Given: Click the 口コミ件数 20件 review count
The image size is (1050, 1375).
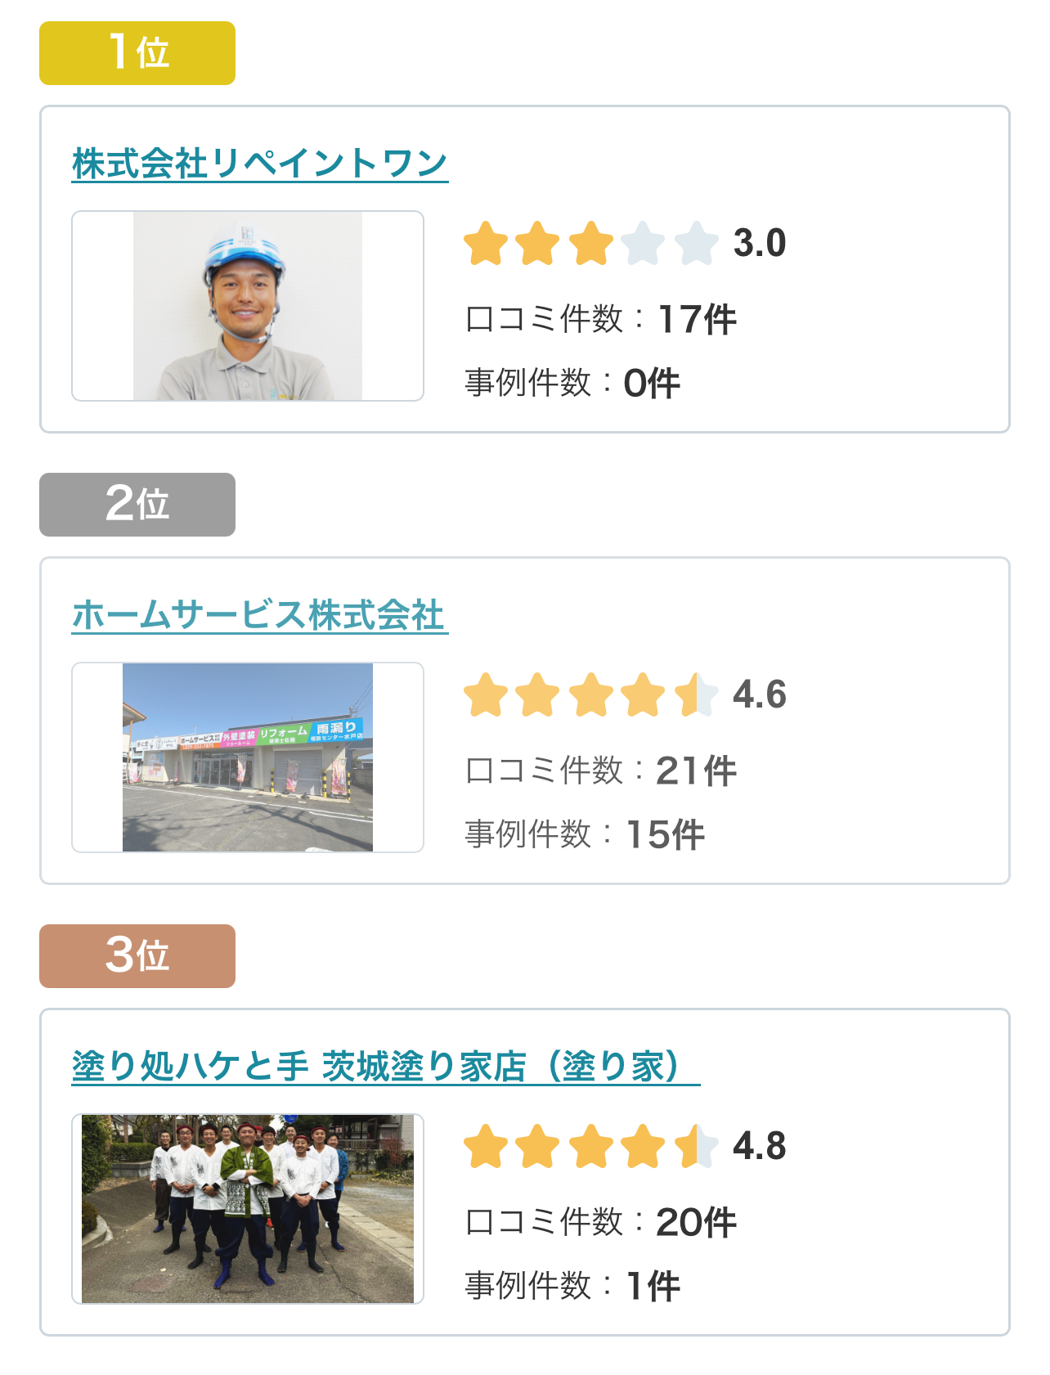Looking at the screenshot, I should [601, 1222].
